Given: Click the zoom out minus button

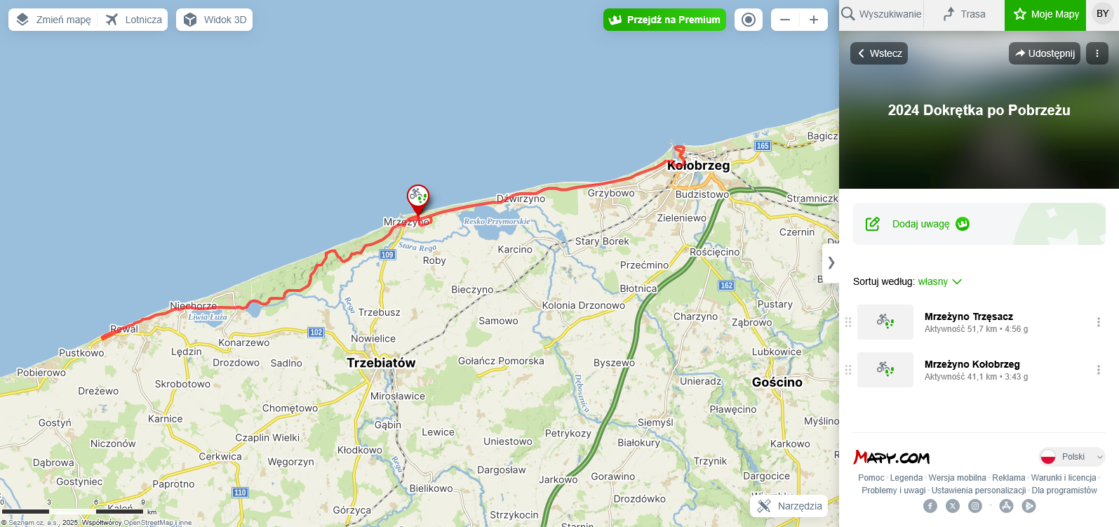Looking at the screenshot, I should tap(785, 20).
